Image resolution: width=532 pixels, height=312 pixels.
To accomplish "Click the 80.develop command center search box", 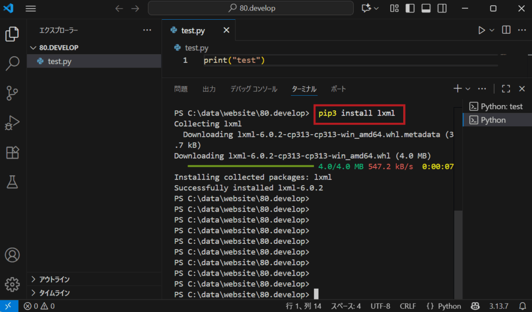I will coord(251,8).
